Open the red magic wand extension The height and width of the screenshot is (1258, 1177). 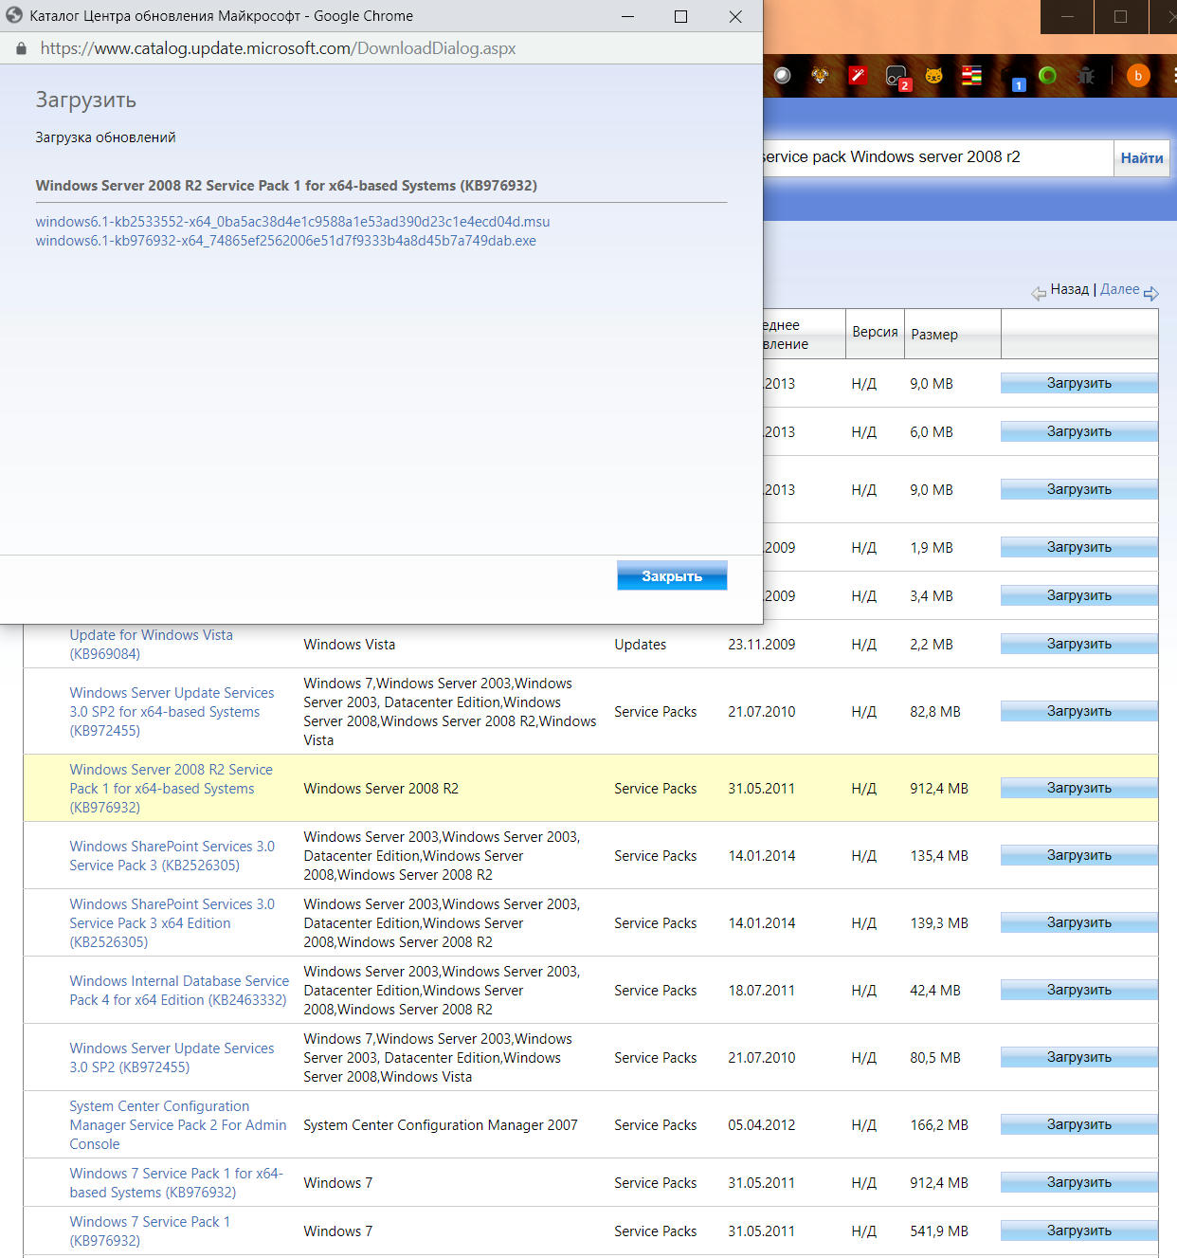[858, 76]
